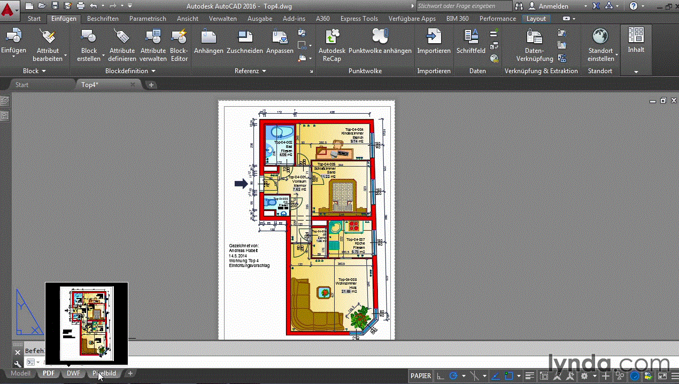
Task: Toggle lineweight display in status bar
Action: pyautogui.click(x=529, y=376)
